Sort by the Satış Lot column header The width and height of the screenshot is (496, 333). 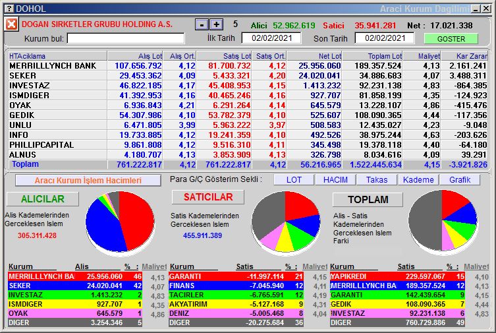224,56
